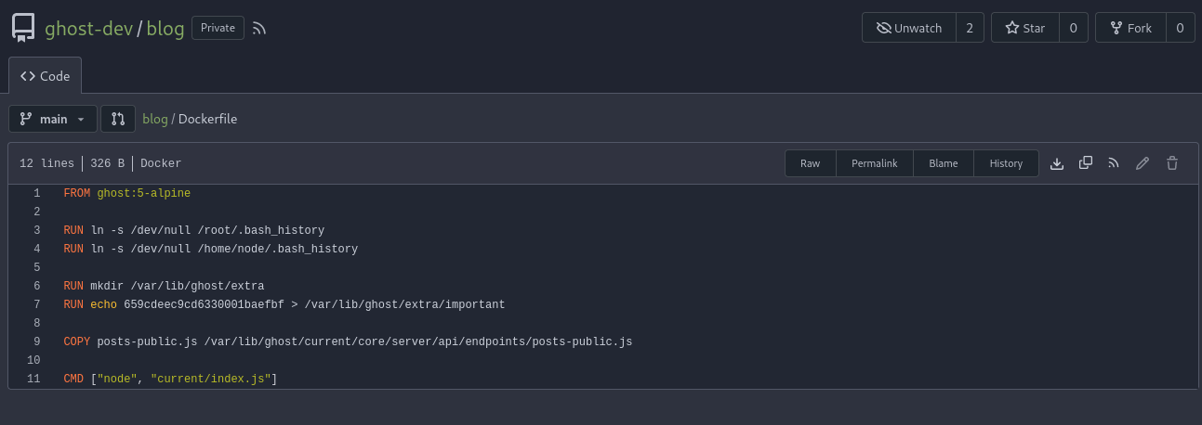The height and width of the screenshot is (425, 1202).
Task: Get the Permalink for this file
Action: point(875,163)
